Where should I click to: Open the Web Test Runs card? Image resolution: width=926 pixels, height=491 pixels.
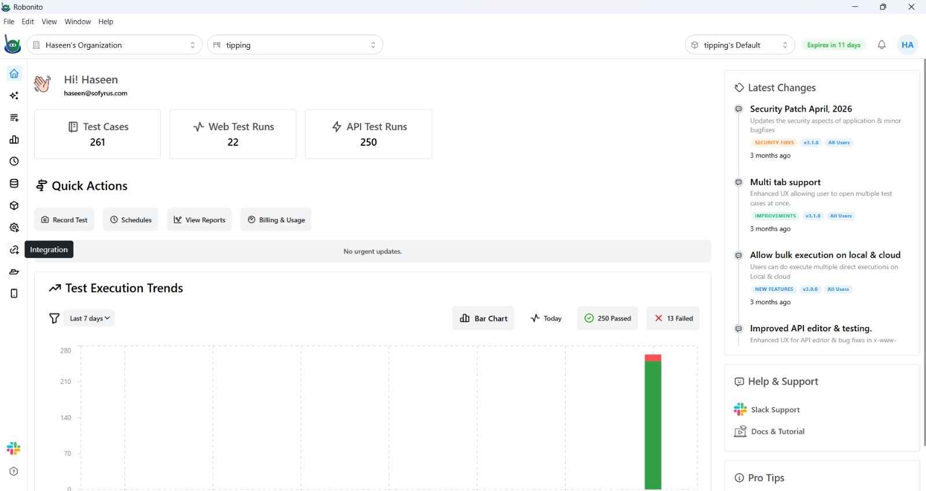233,134
